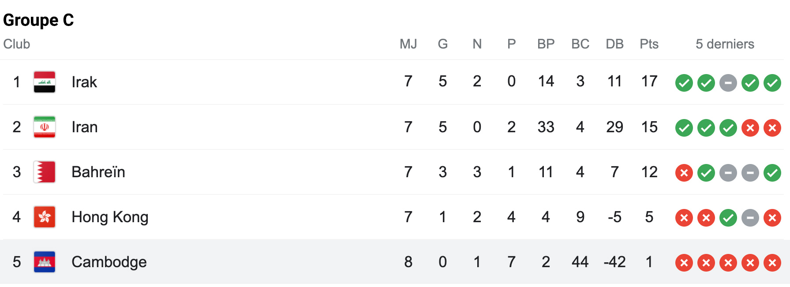
Task: Click Cambodge's last red loss icon
Action: (x=772, y=263)
